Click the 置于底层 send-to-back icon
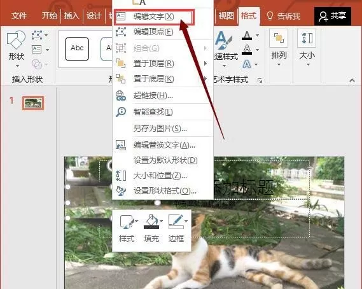The width and height of the screenshot is (362, 289). pos(121,78)
